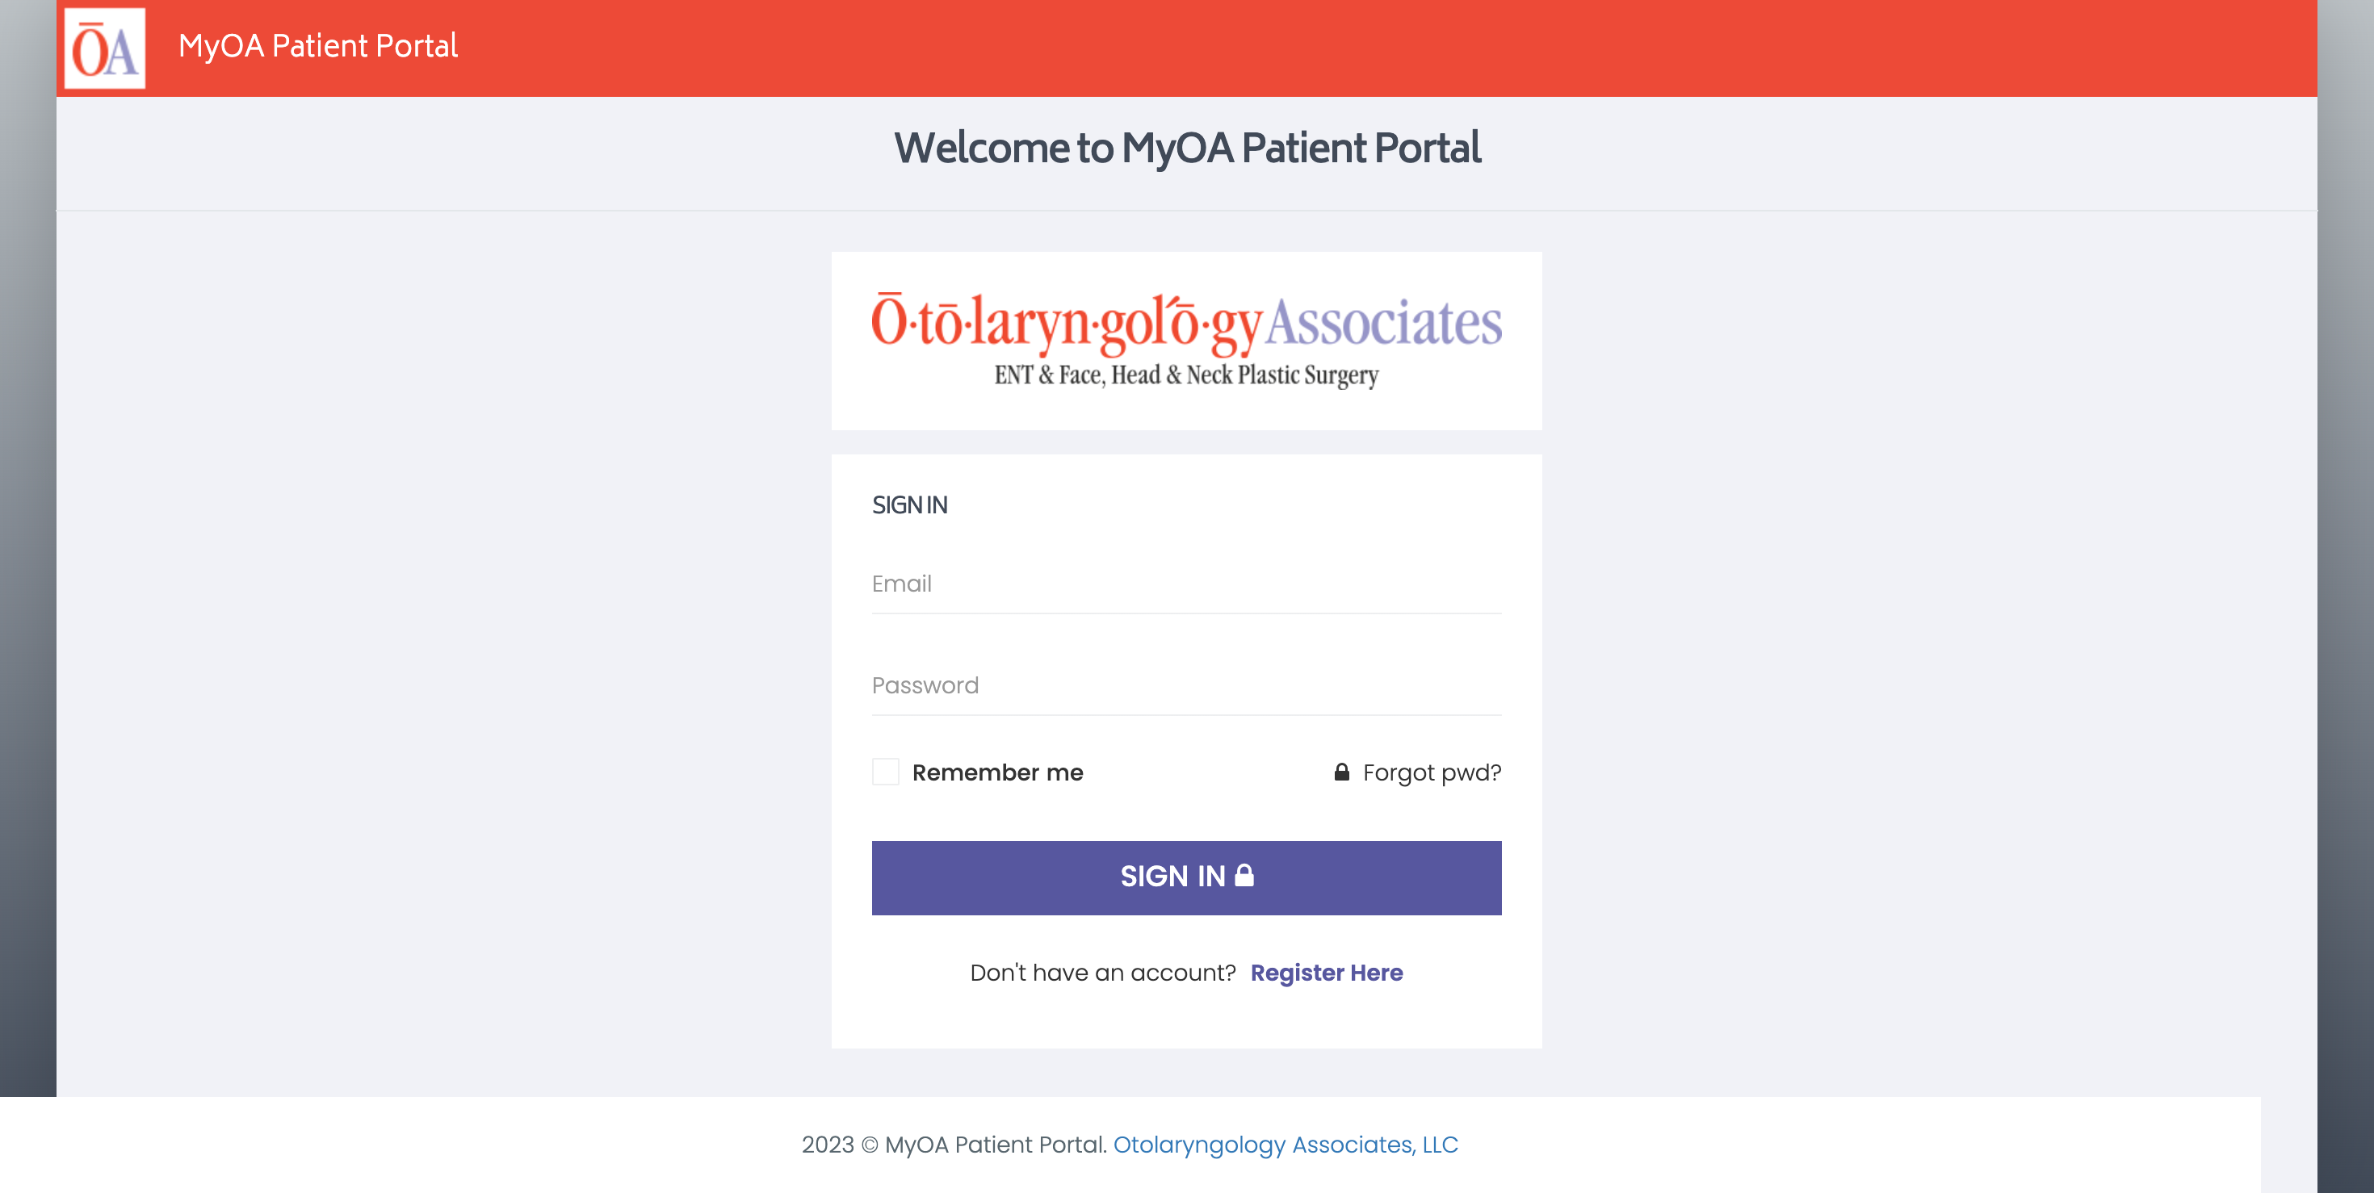Click the red header bar area
The height and width of the screenshot is (1193, 2374).
coord(1382,48)
